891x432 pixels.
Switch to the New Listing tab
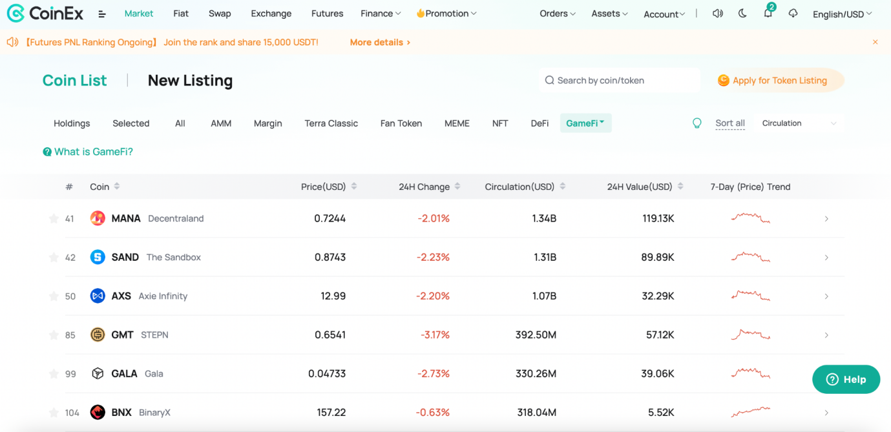point(190,81)
